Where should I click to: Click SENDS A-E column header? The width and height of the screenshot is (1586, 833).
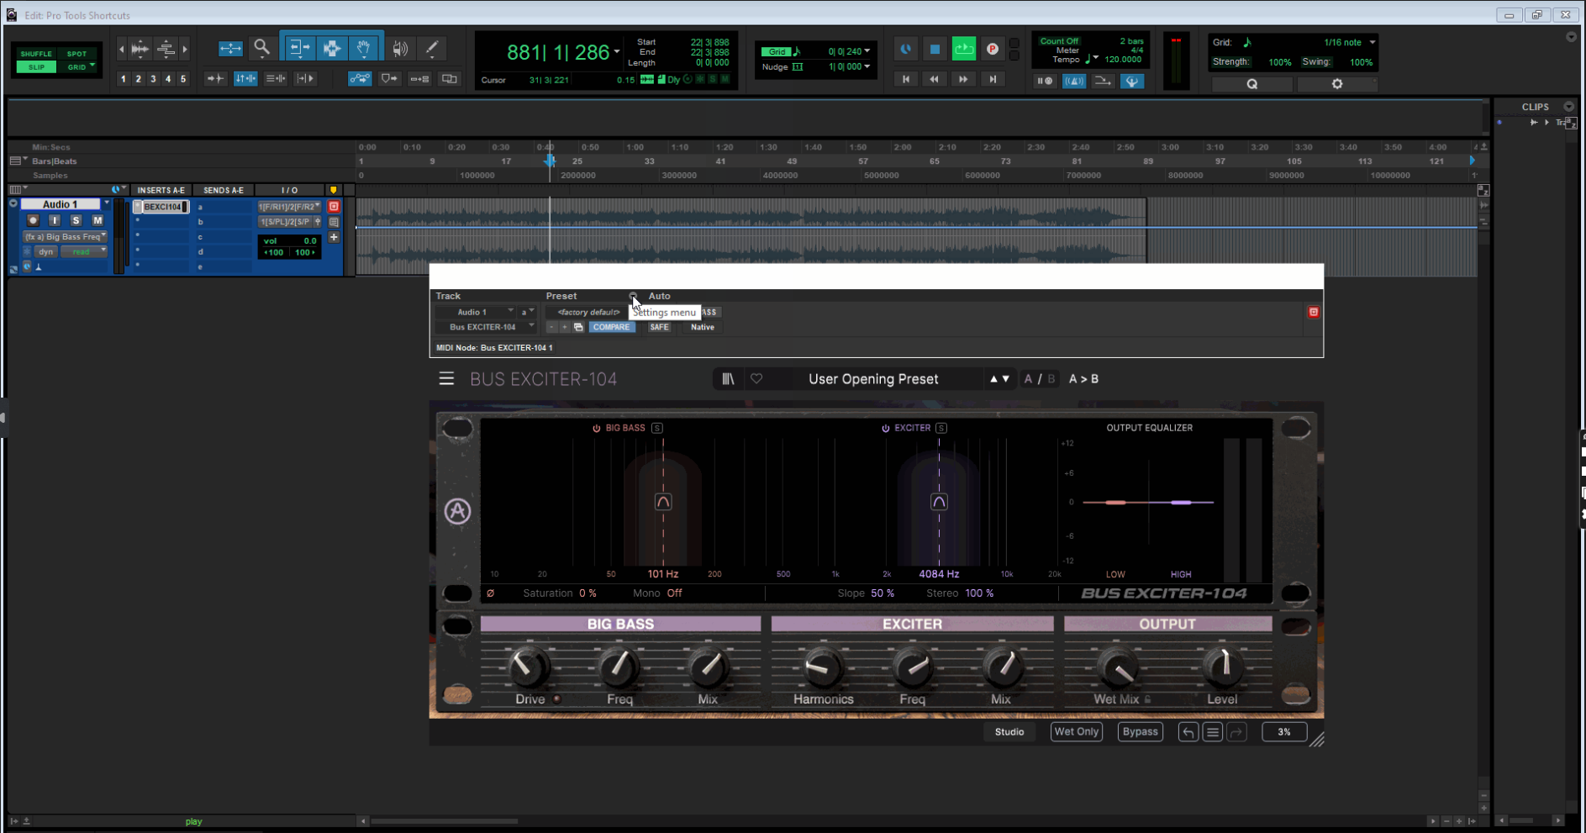(223, 190)
